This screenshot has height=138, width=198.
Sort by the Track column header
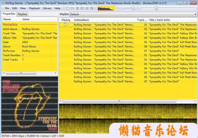pos(142,20)
